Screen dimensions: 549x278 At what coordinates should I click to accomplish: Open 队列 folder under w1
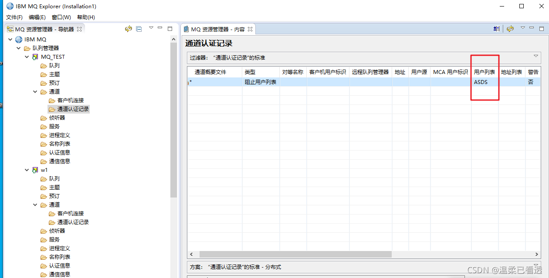click(54, 179)
